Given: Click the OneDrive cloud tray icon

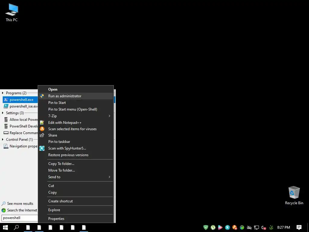Looking at the screenshot, I should pyautogui.click(x=249, y=227).
